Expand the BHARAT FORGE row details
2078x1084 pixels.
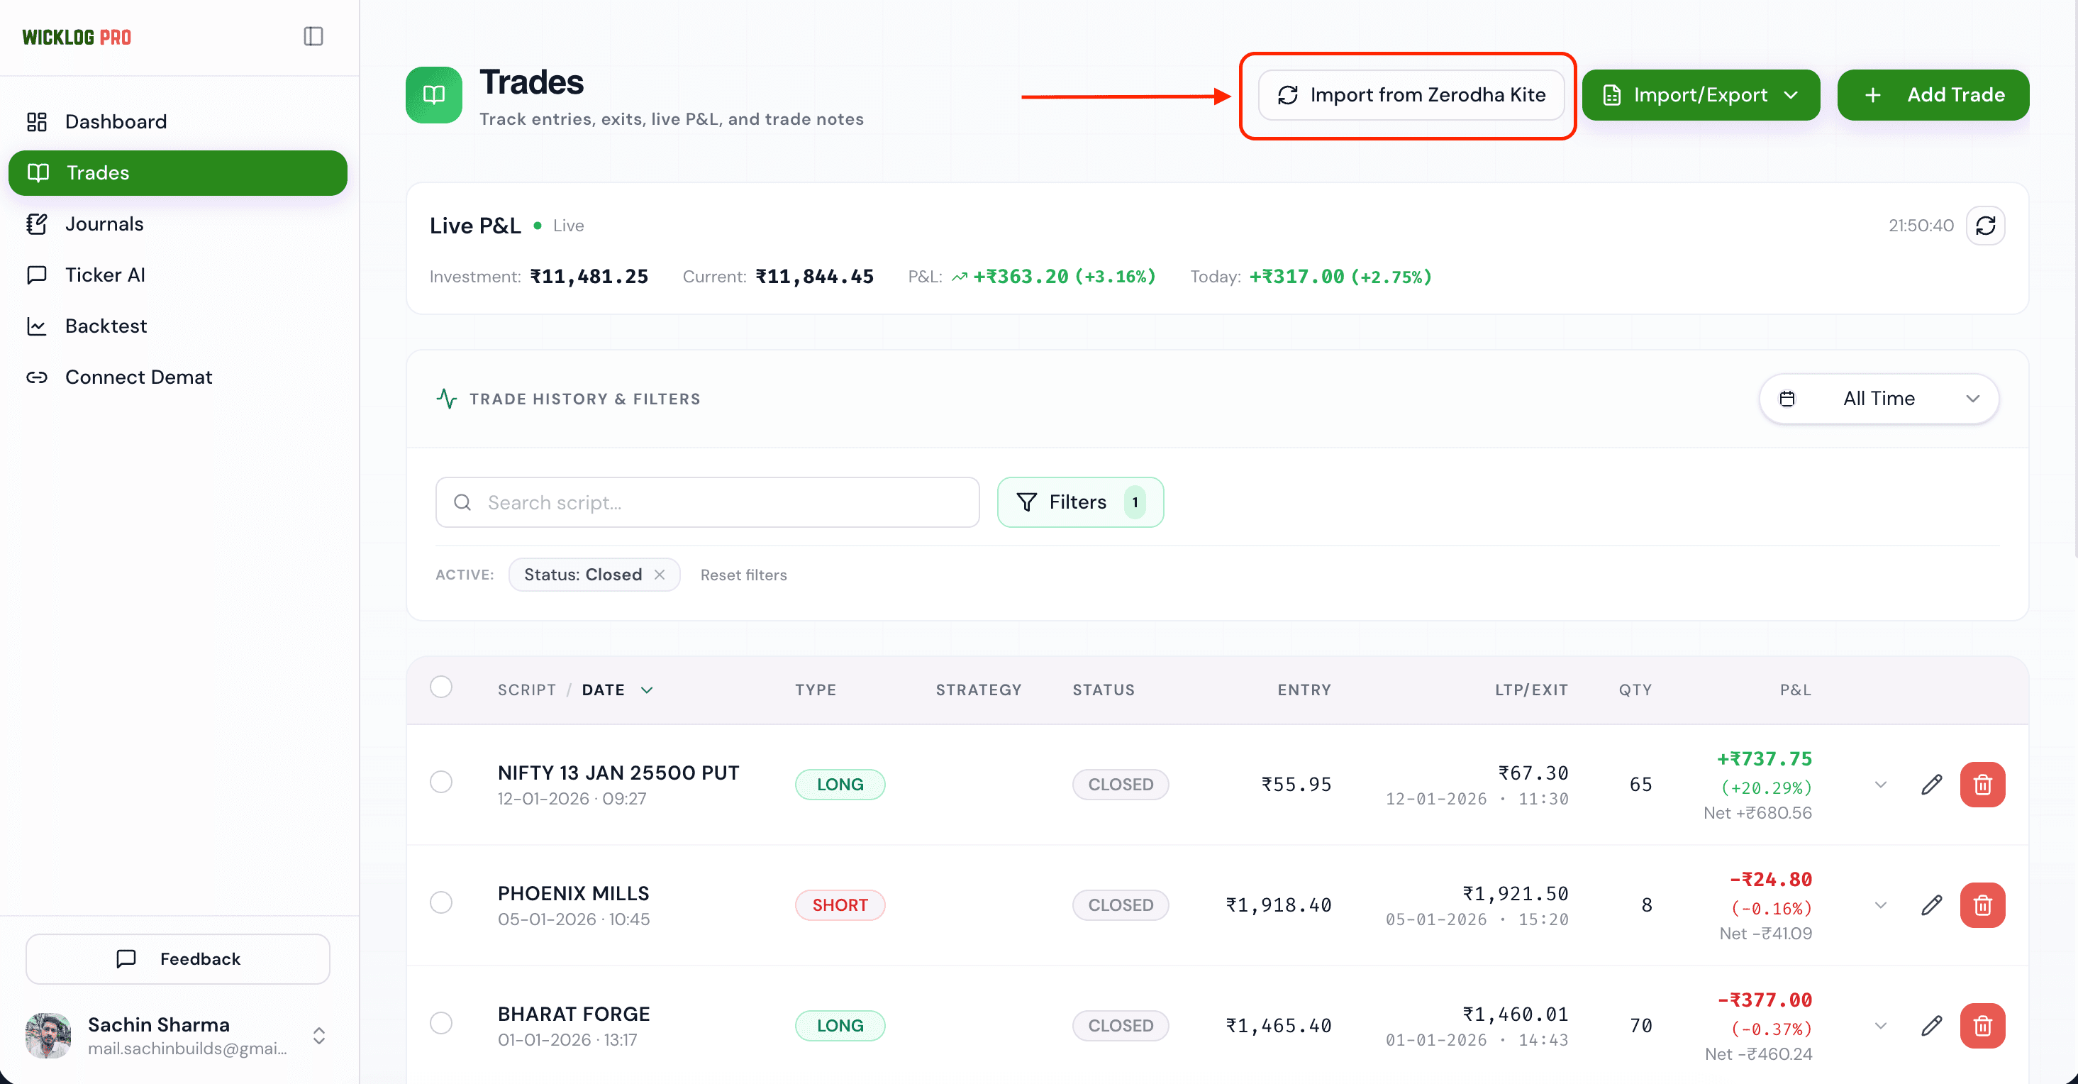click(x=1880, y=1025)
